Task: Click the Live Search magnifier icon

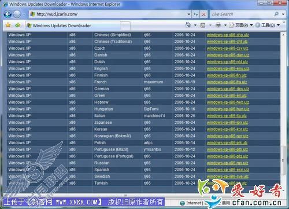Action: [276, 14]
